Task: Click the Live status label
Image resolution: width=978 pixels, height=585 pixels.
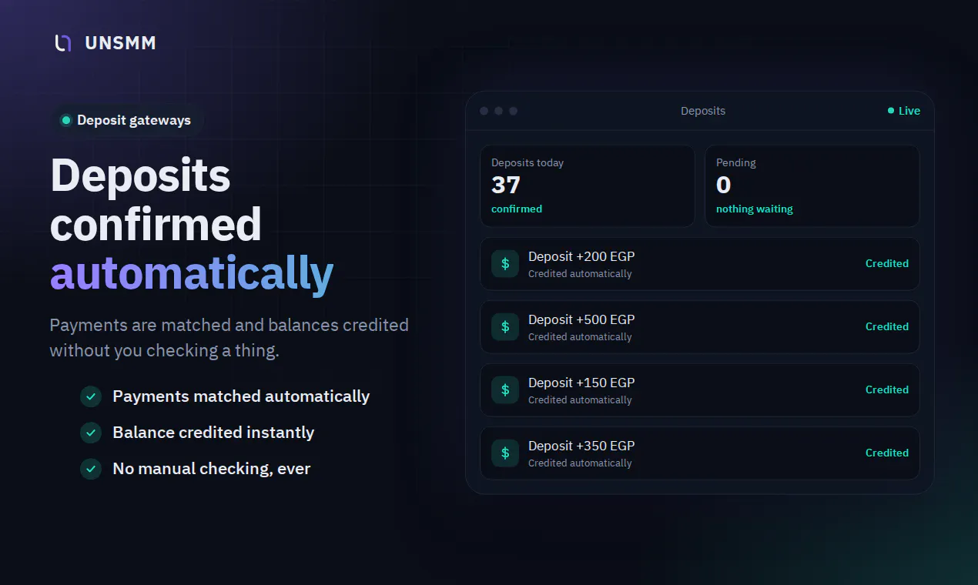Action: [x=909, y=111]
